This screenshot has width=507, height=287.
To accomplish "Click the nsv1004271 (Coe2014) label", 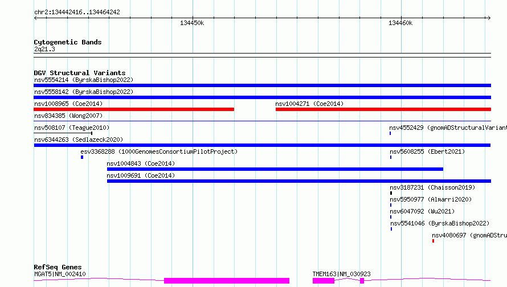I will 309,104.
